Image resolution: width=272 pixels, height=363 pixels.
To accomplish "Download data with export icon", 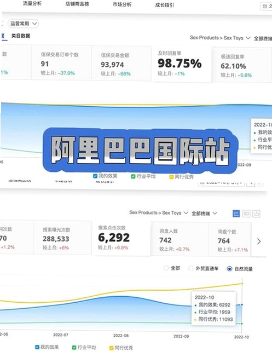I will click(256, 214).
